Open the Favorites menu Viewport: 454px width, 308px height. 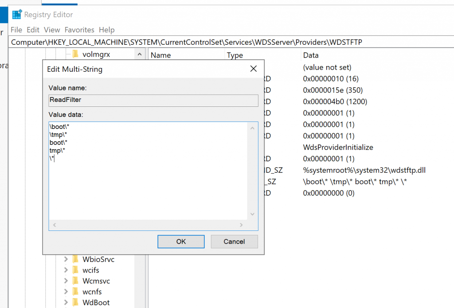click(x=79, y=30)
